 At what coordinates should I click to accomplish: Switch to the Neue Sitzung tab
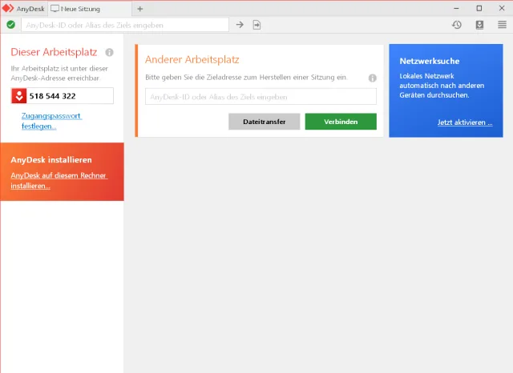[x=90, y=9]
